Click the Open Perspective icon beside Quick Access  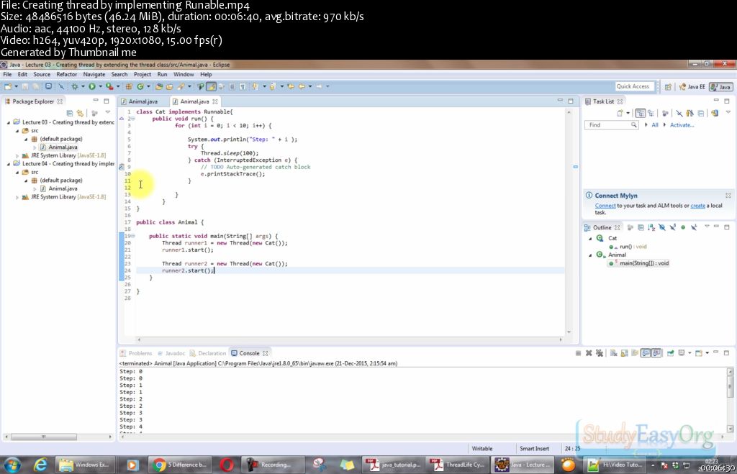668,87
